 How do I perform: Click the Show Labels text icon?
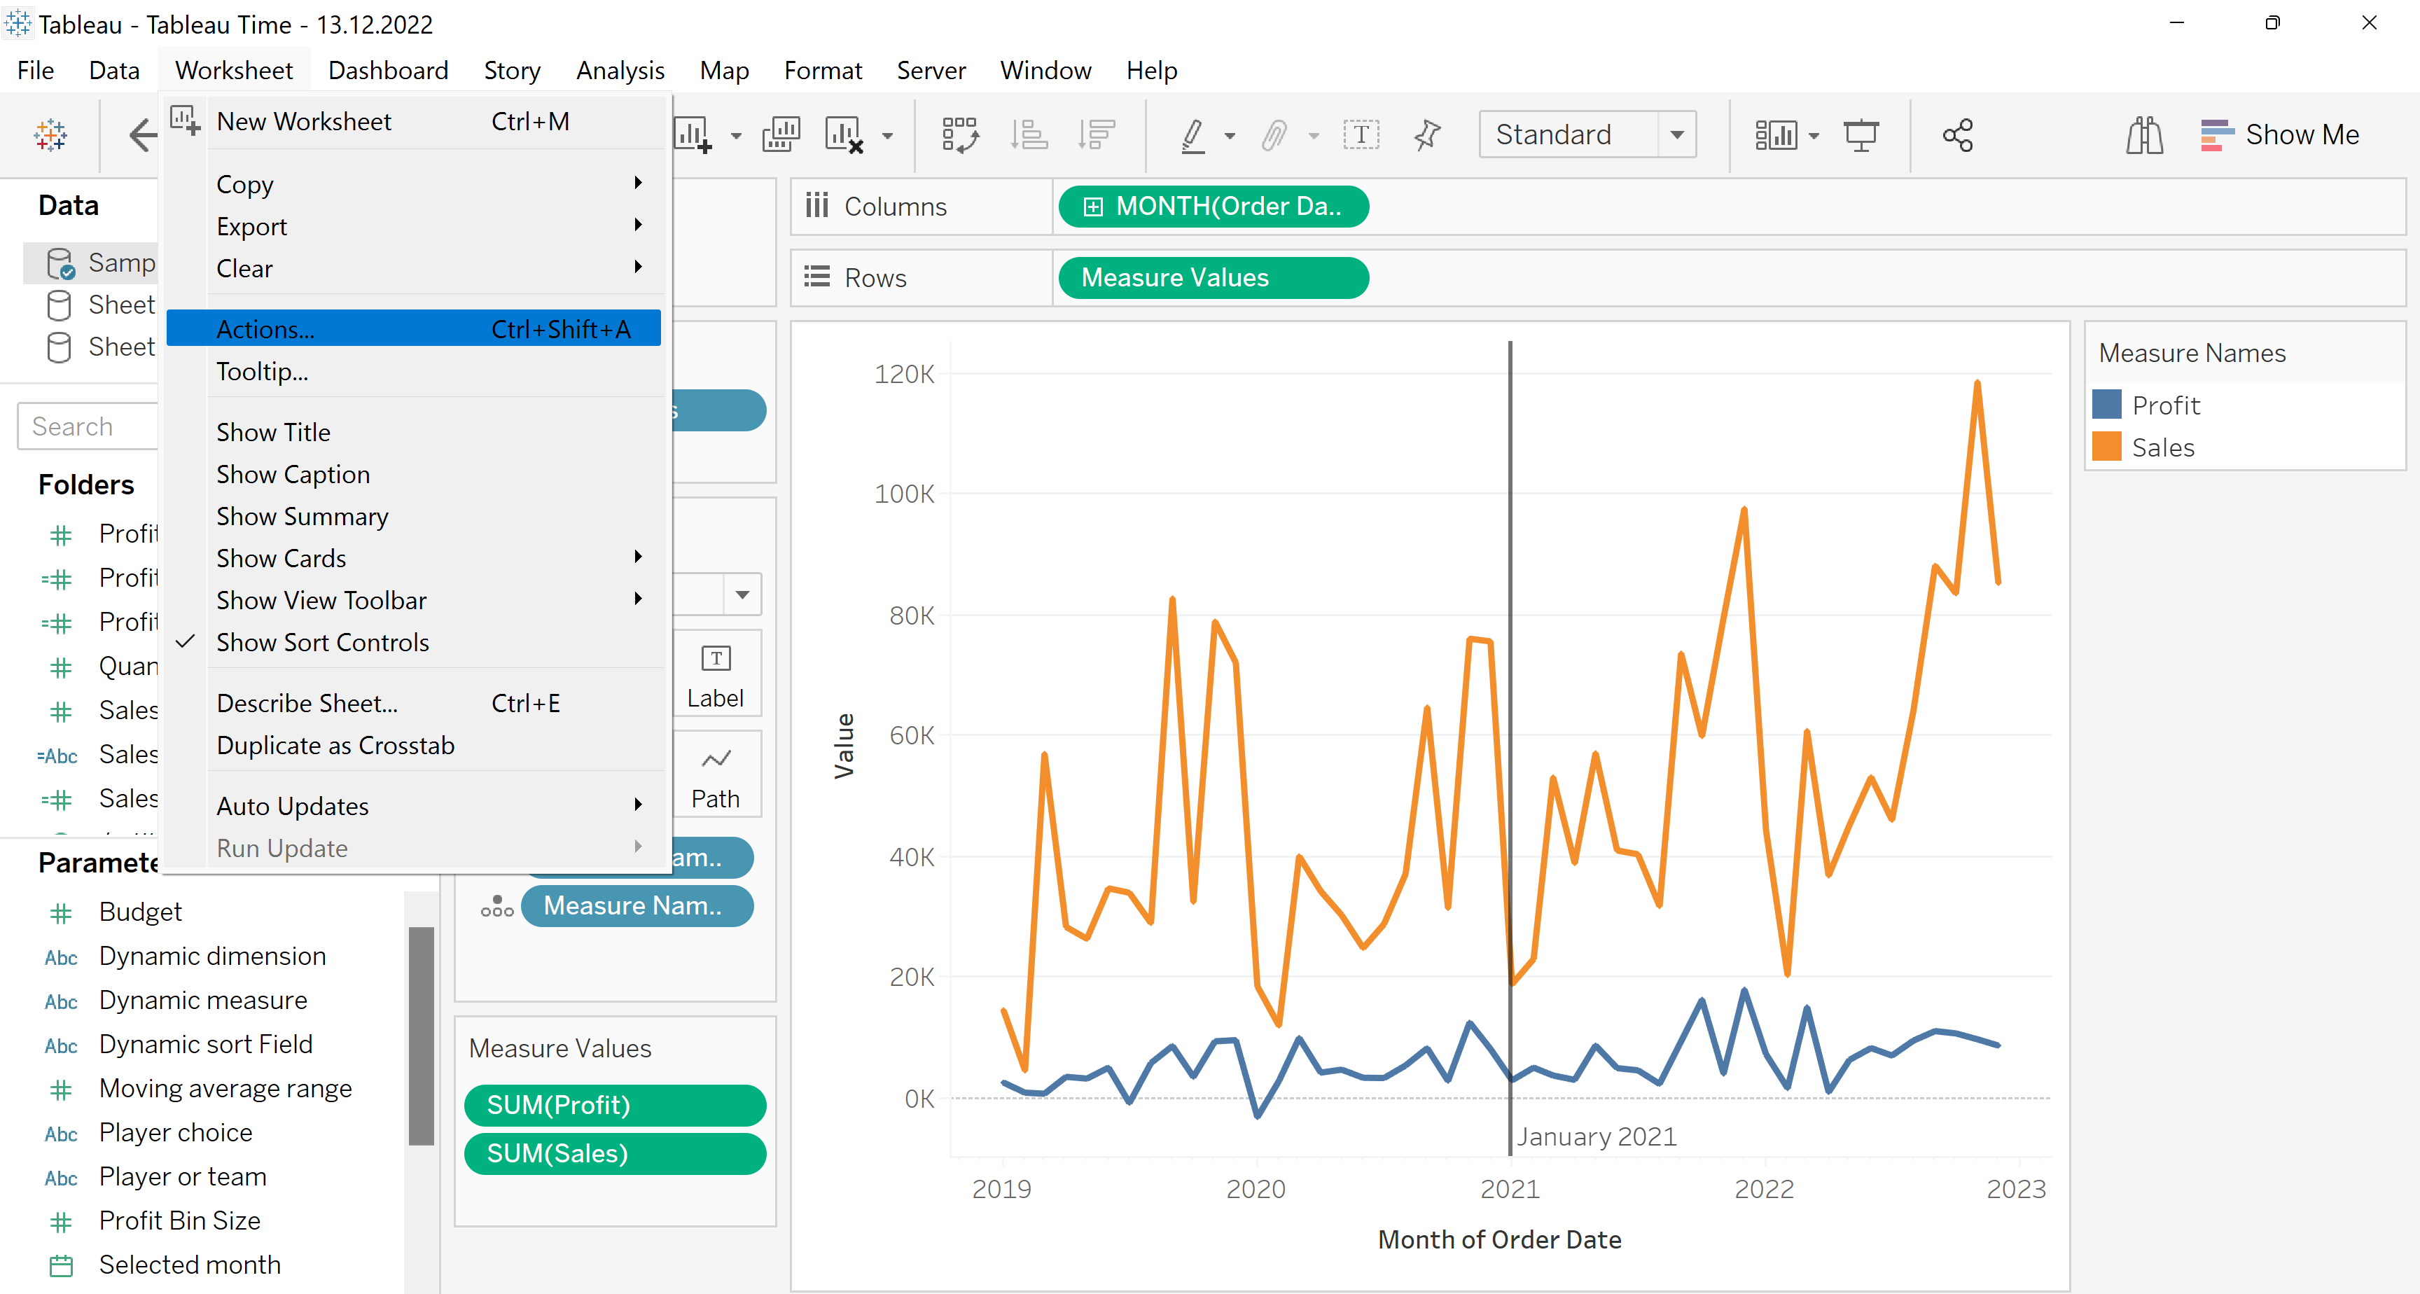(1361, 135)
